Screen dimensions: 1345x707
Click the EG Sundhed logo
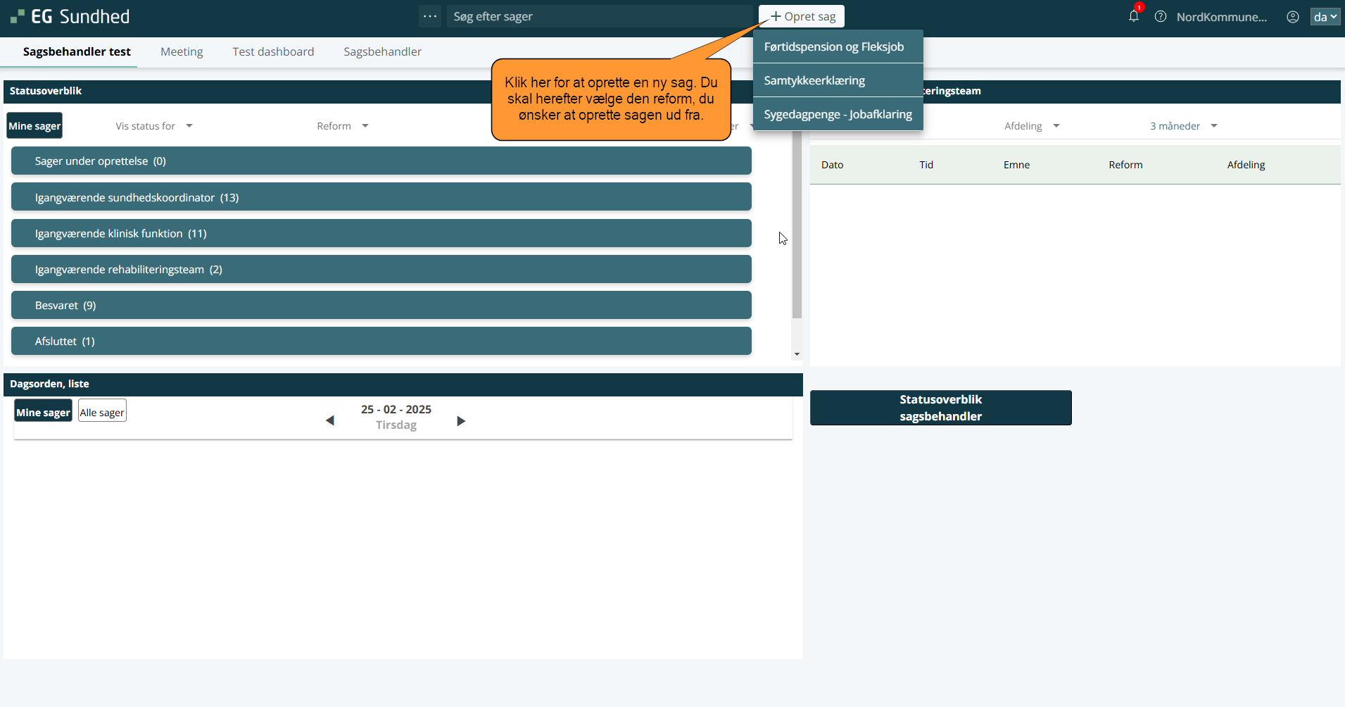point(70,16)
